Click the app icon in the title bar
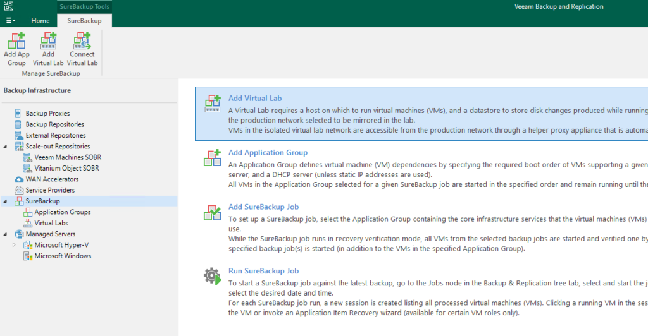 tap(9, 6)
